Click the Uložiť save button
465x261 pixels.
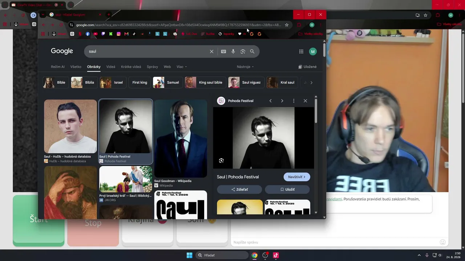287,190
